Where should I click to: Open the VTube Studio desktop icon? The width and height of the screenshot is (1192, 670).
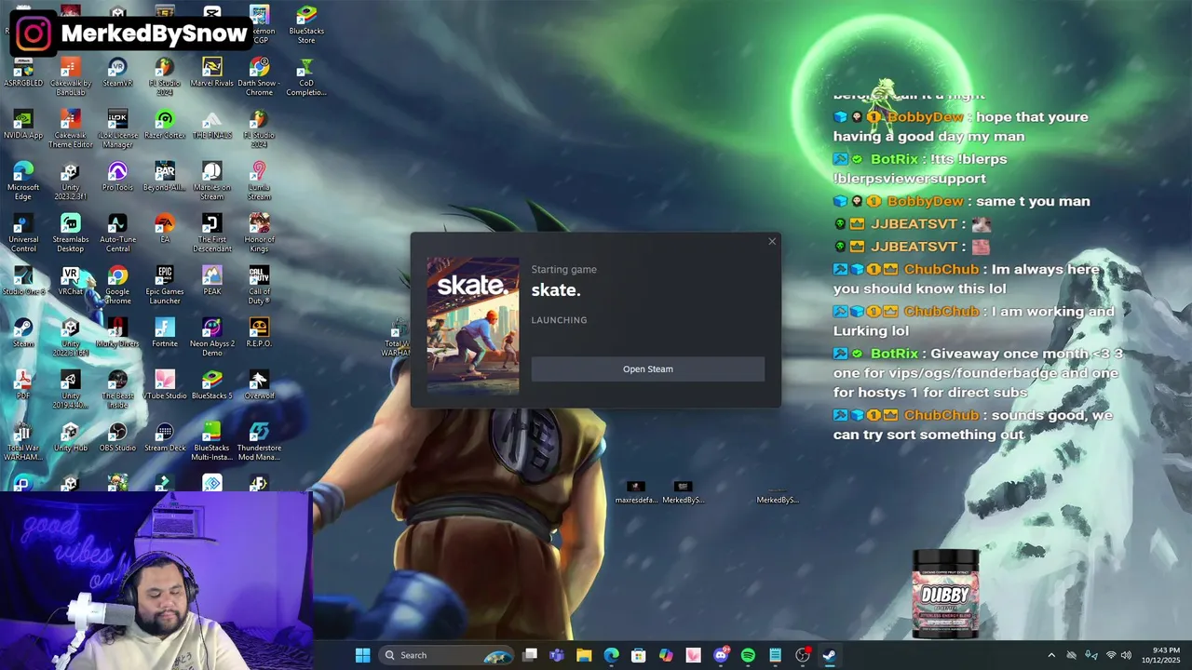[165, 385]
